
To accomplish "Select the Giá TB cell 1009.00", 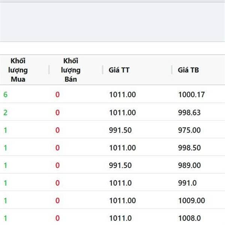I will (x=191, y=201).
